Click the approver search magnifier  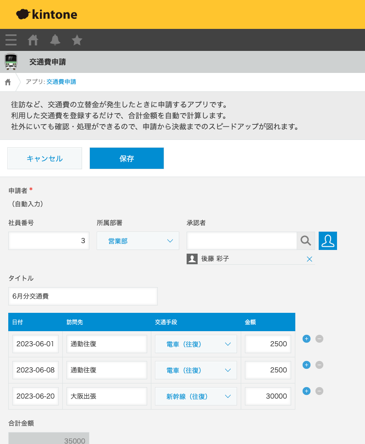306,241
